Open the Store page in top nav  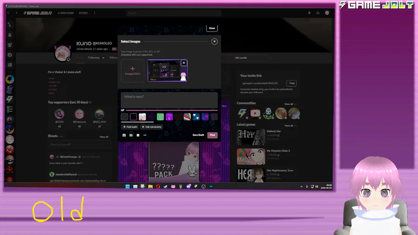coord(83,13)
